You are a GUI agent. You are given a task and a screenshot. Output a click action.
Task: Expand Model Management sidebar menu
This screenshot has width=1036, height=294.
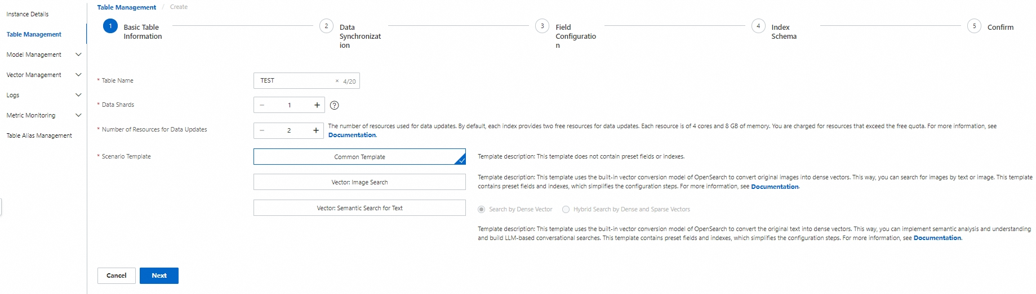click(78, 55)
